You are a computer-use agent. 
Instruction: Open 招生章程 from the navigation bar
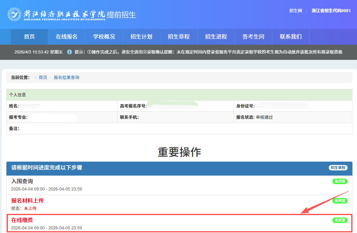click(x=178, y=37)
